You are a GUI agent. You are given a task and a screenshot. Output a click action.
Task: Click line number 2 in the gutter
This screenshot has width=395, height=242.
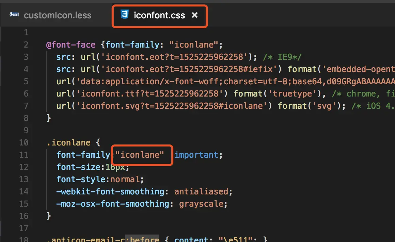tap(26, 45)
